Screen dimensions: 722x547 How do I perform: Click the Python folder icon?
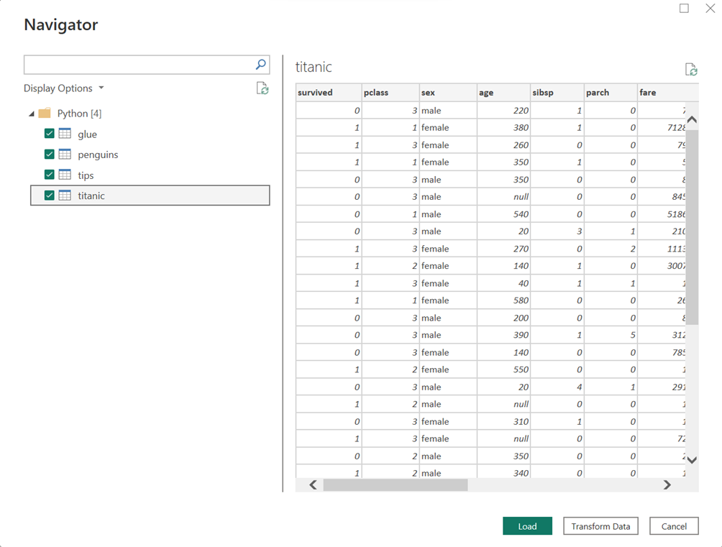(x=45, y=114)
